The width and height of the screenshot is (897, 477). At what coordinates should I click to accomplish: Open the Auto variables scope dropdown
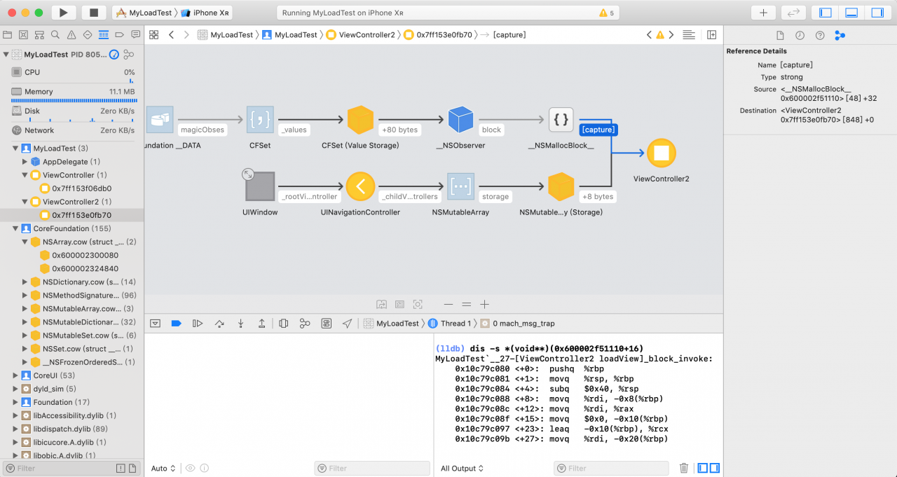163,469
